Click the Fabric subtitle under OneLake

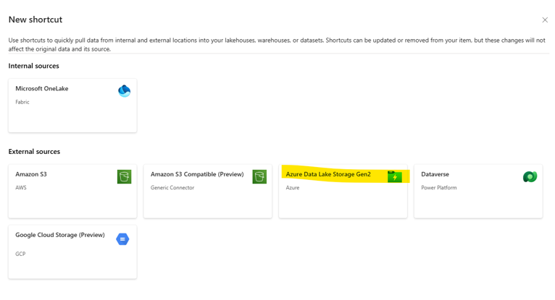(x=22, y=102)
